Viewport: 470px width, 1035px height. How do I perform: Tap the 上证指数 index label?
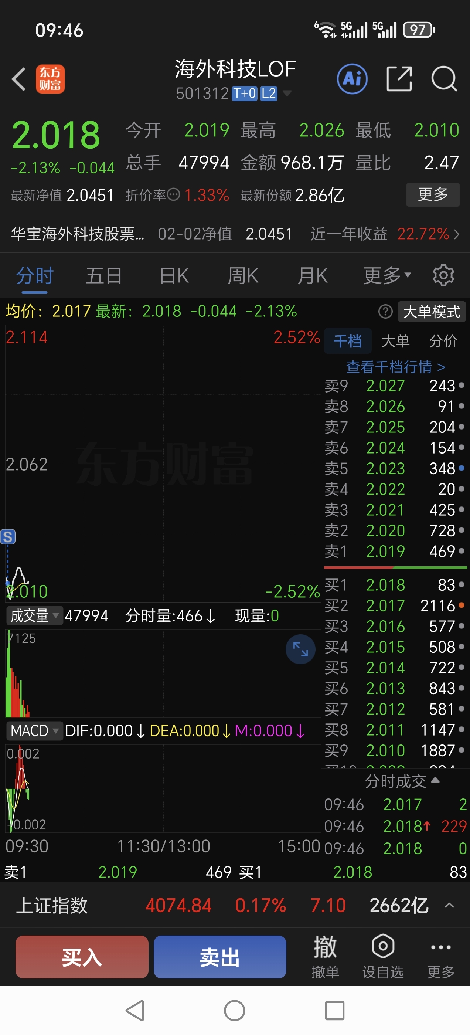pos(52,905)
